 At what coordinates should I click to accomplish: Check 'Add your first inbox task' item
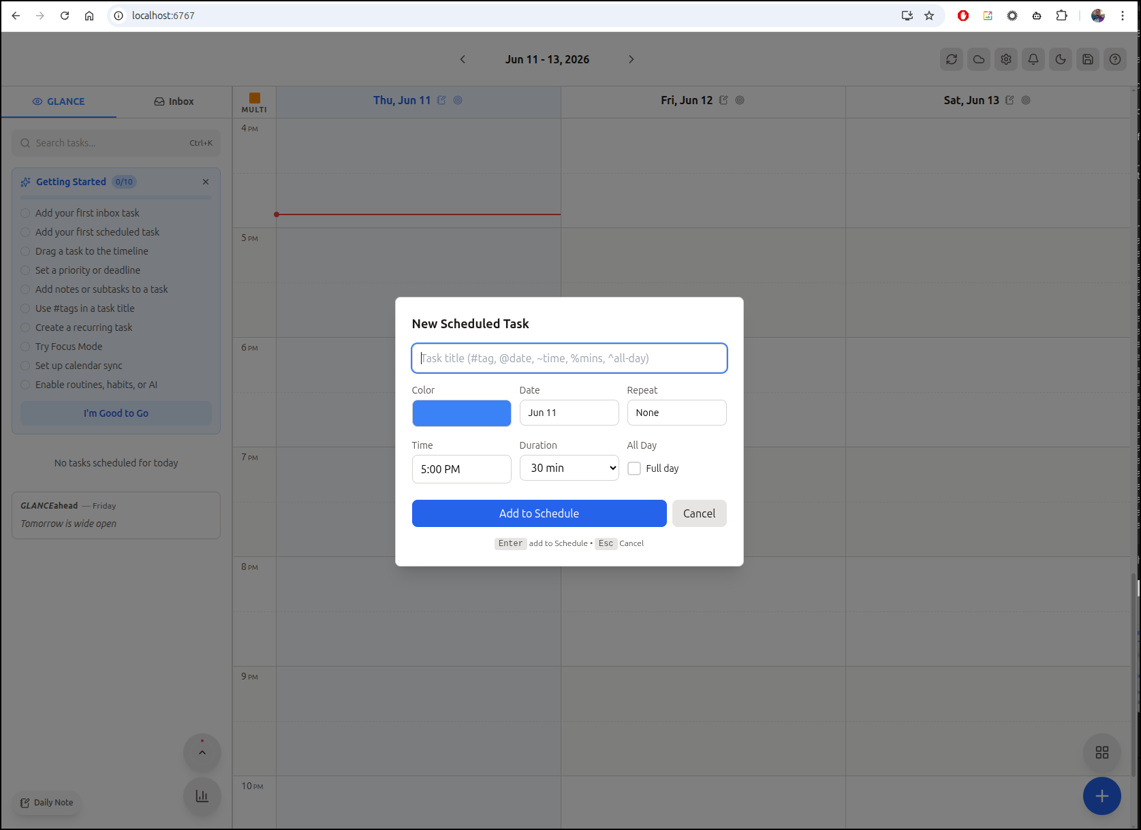click(25, 213)
